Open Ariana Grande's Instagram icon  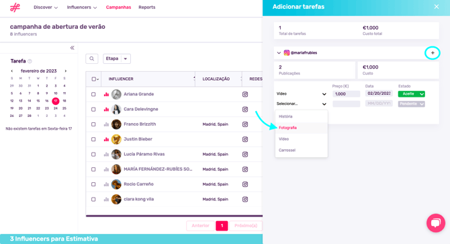[x=245, y=94]
